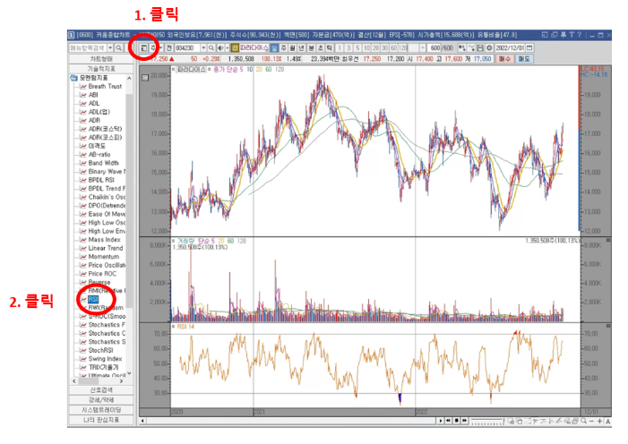This screenshot has width=628, height=444.
Task: Open the 신호검색 tab
Action: coord(101,390)
